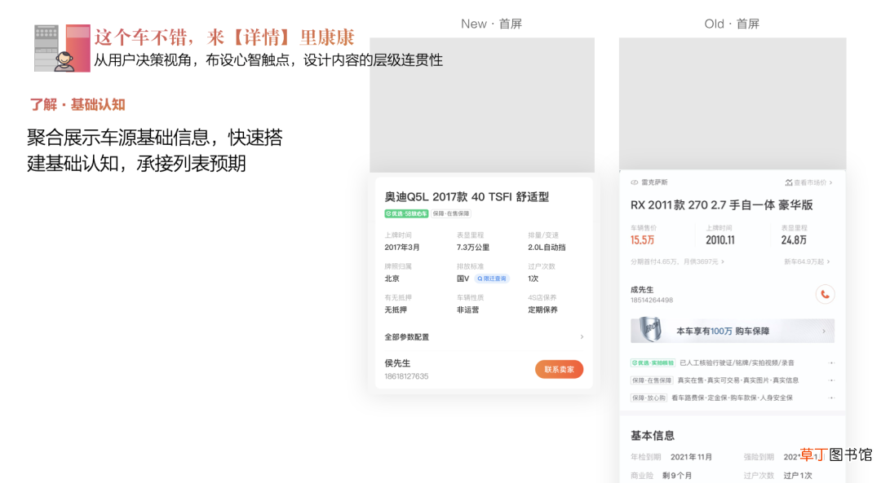Click the title RX 2011款 270 2.7 手自一体 豪华版

coord(721,205)
